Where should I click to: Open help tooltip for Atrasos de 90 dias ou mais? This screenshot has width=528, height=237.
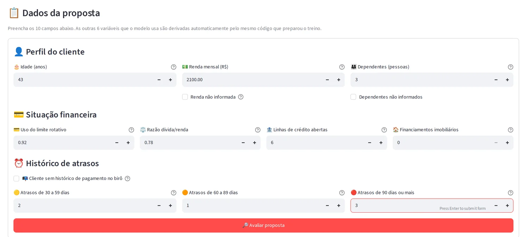pyautogui.click(x=510, y=193)
